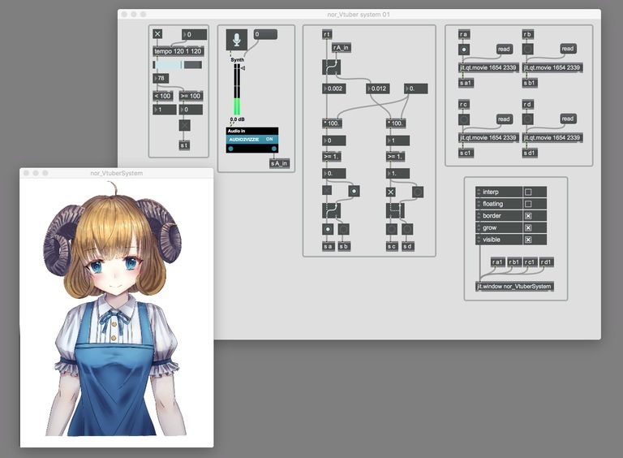Click the bang button under 'r c'
This screenshot has height=458, width=623.
[x=464, y=119]
